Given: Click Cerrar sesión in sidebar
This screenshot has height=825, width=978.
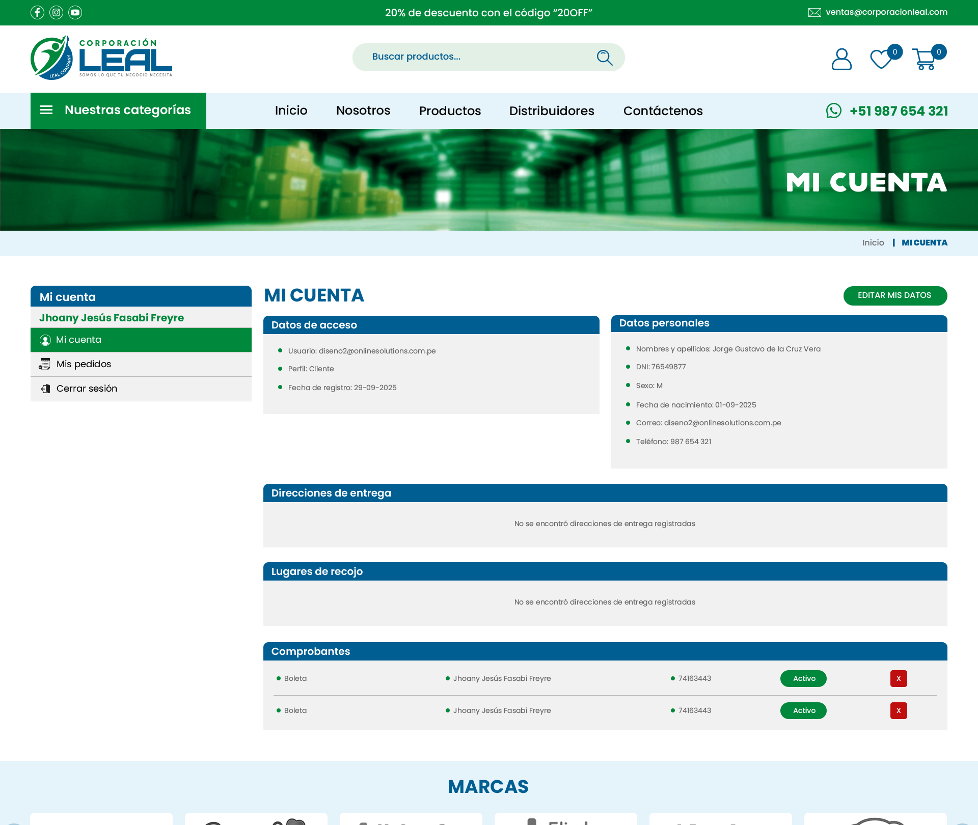Looking at the screenshot, I should [x=87, y=389].
